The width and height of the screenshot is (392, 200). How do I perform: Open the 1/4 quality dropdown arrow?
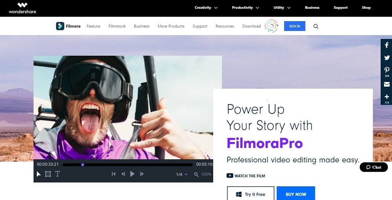[186, 175]
